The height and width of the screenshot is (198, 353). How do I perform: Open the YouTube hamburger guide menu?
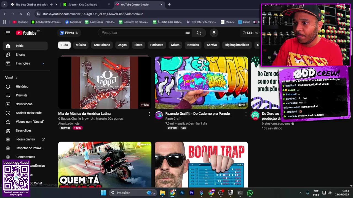click(8, 33)
